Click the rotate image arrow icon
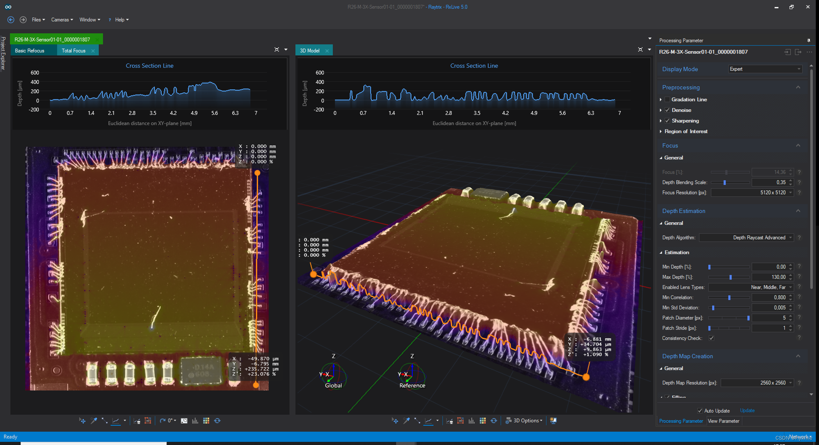This screenshot has height=445, width=819. [x=163, y=420]
